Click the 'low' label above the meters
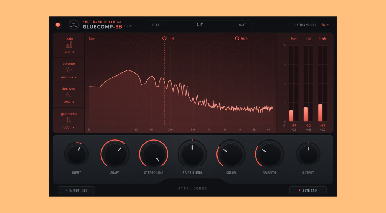Screen dimensions: 386x213 294,38
